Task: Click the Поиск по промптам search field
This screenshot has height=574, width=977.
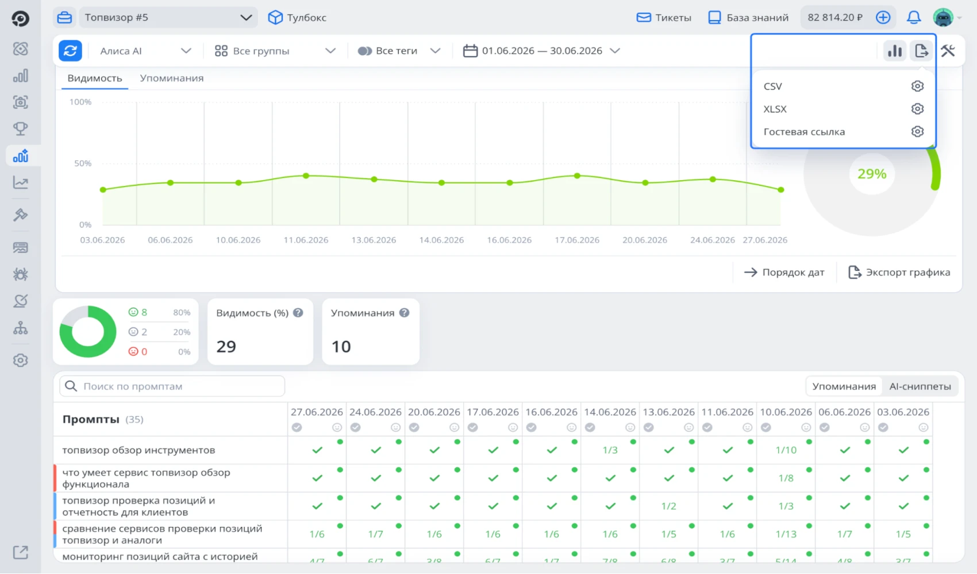Action: (x=172, y=386)
